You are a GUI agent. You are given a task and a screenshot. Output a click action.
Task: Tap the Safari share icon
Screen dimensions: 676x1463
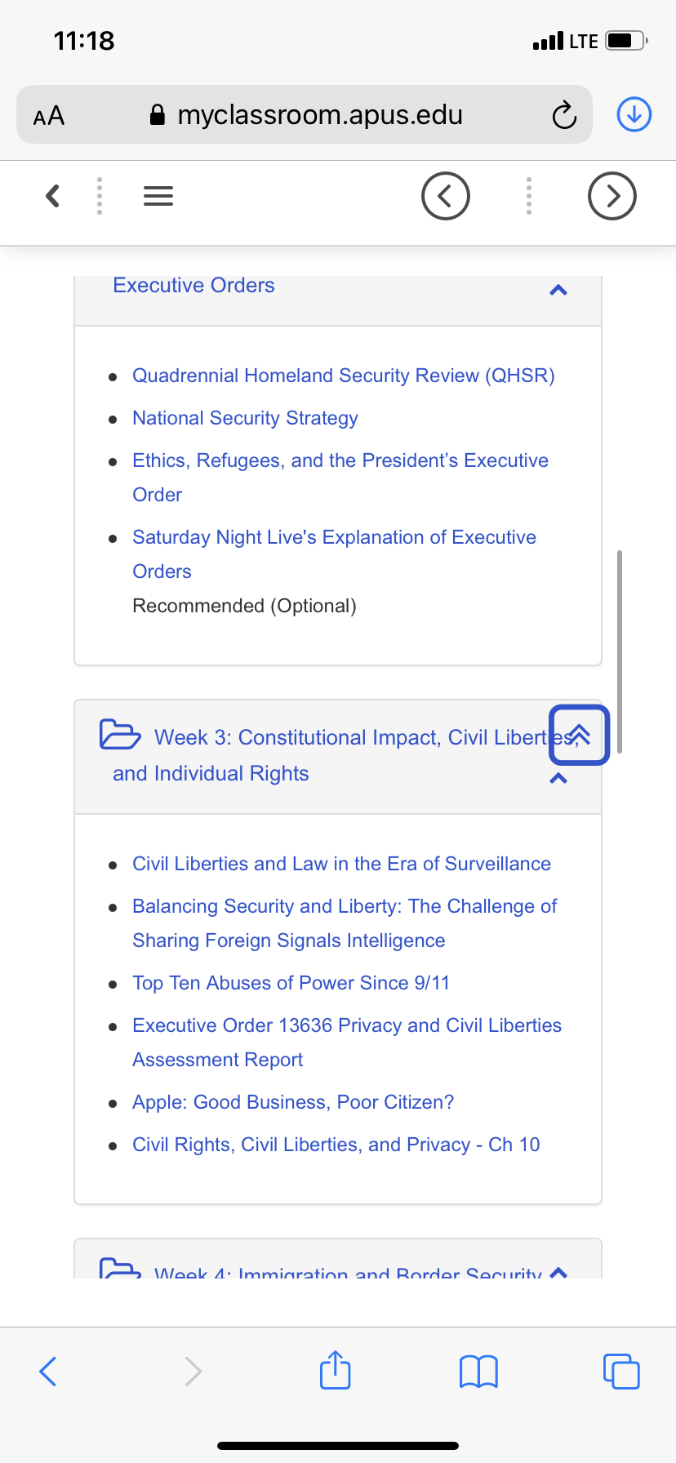336,1370
